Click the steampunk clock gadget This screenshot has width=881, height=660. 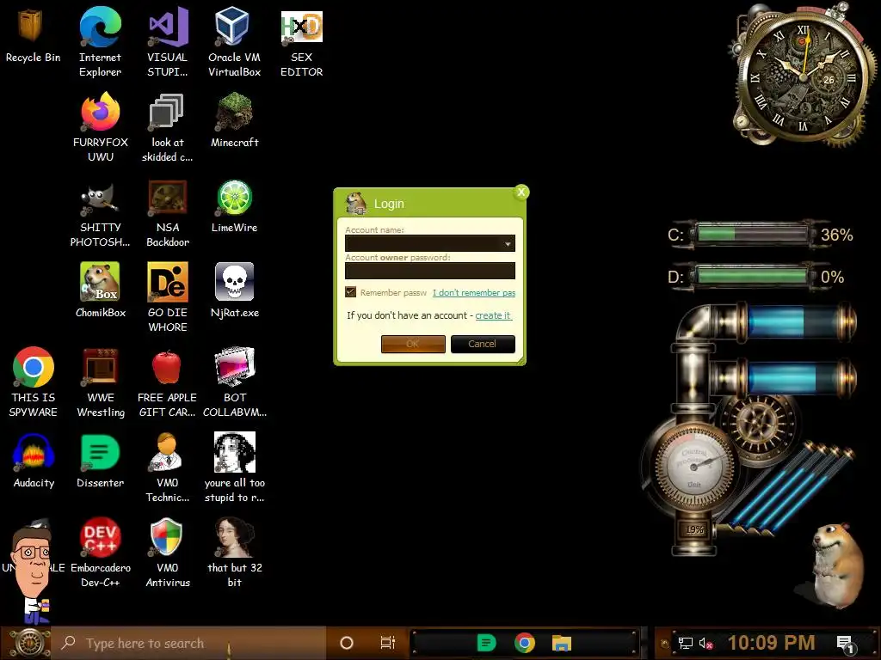point(804,76)
